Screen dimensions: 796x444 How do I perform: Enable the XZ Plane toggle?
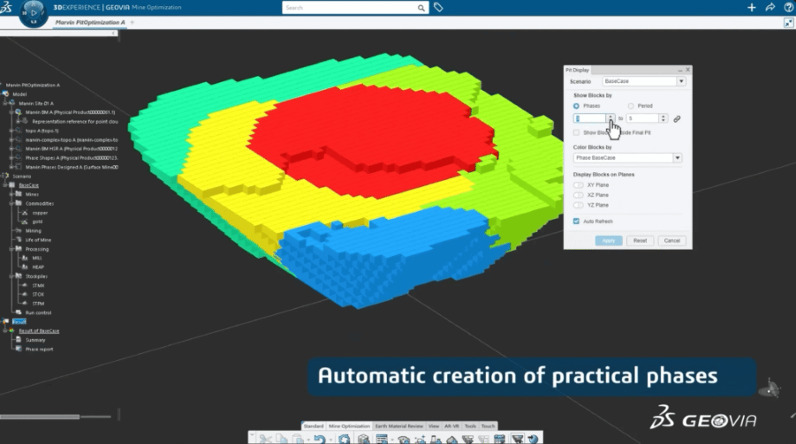(x=579, y=194)
